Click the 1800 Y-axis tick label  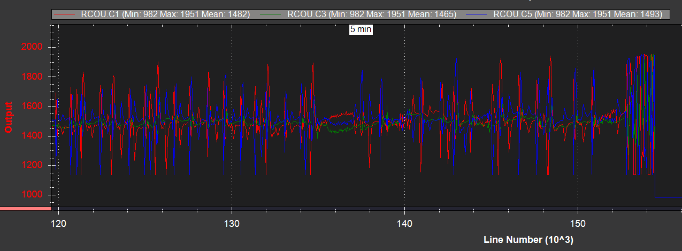[x=32, y=77]
